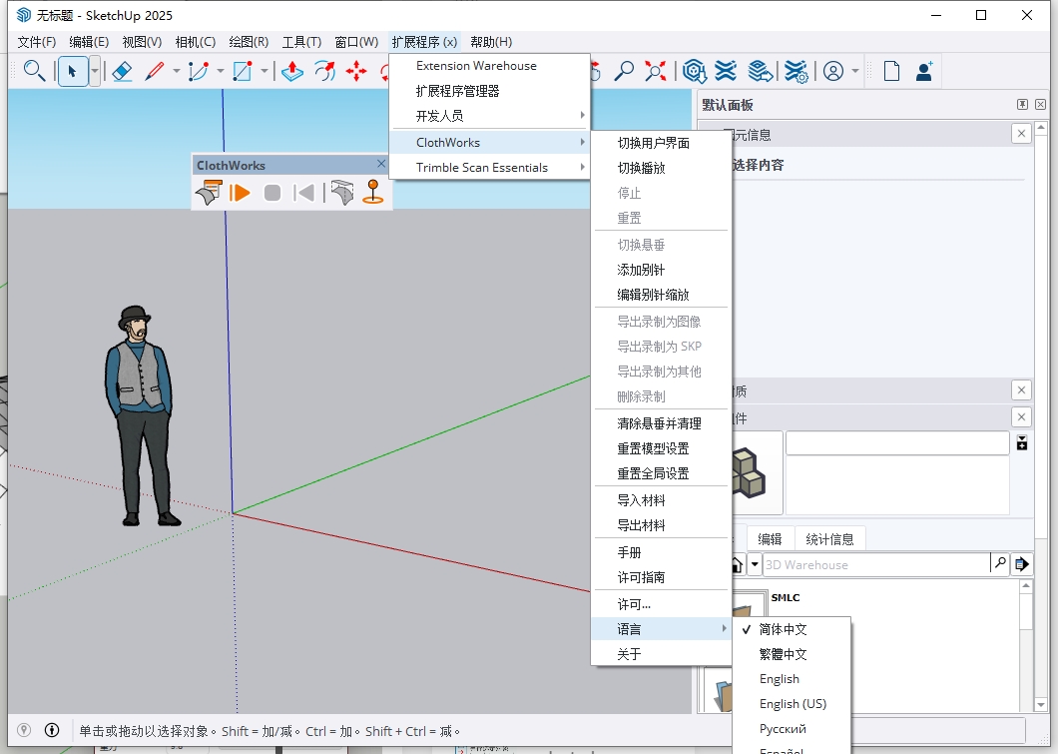Open the Extension Warehouse toolbar icon
Image resolution: width=1058 pixels, height=754 pixels.
tap(726, 71)
